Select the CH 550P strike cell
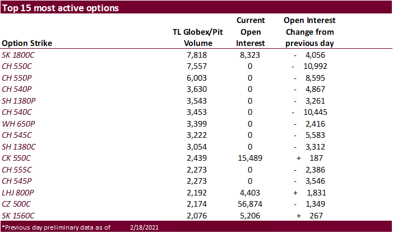The image size is (393, 233). pos(17,78)
